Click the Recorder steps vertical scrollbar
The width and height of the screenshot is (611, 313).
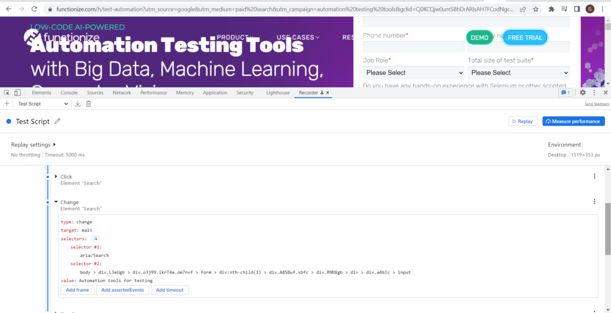point(607,228)
